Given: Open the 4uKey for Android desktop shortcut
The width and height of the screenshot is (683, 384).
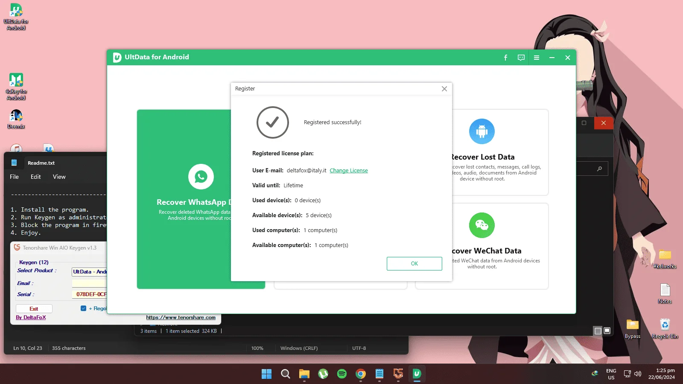Looking at the screenshot, I should coord(16,87).
